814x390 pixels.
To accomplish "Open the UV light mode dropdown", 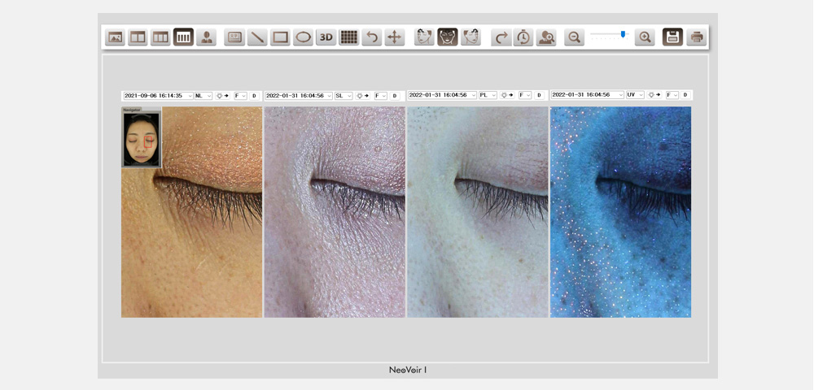I will [x=636, y=95].
